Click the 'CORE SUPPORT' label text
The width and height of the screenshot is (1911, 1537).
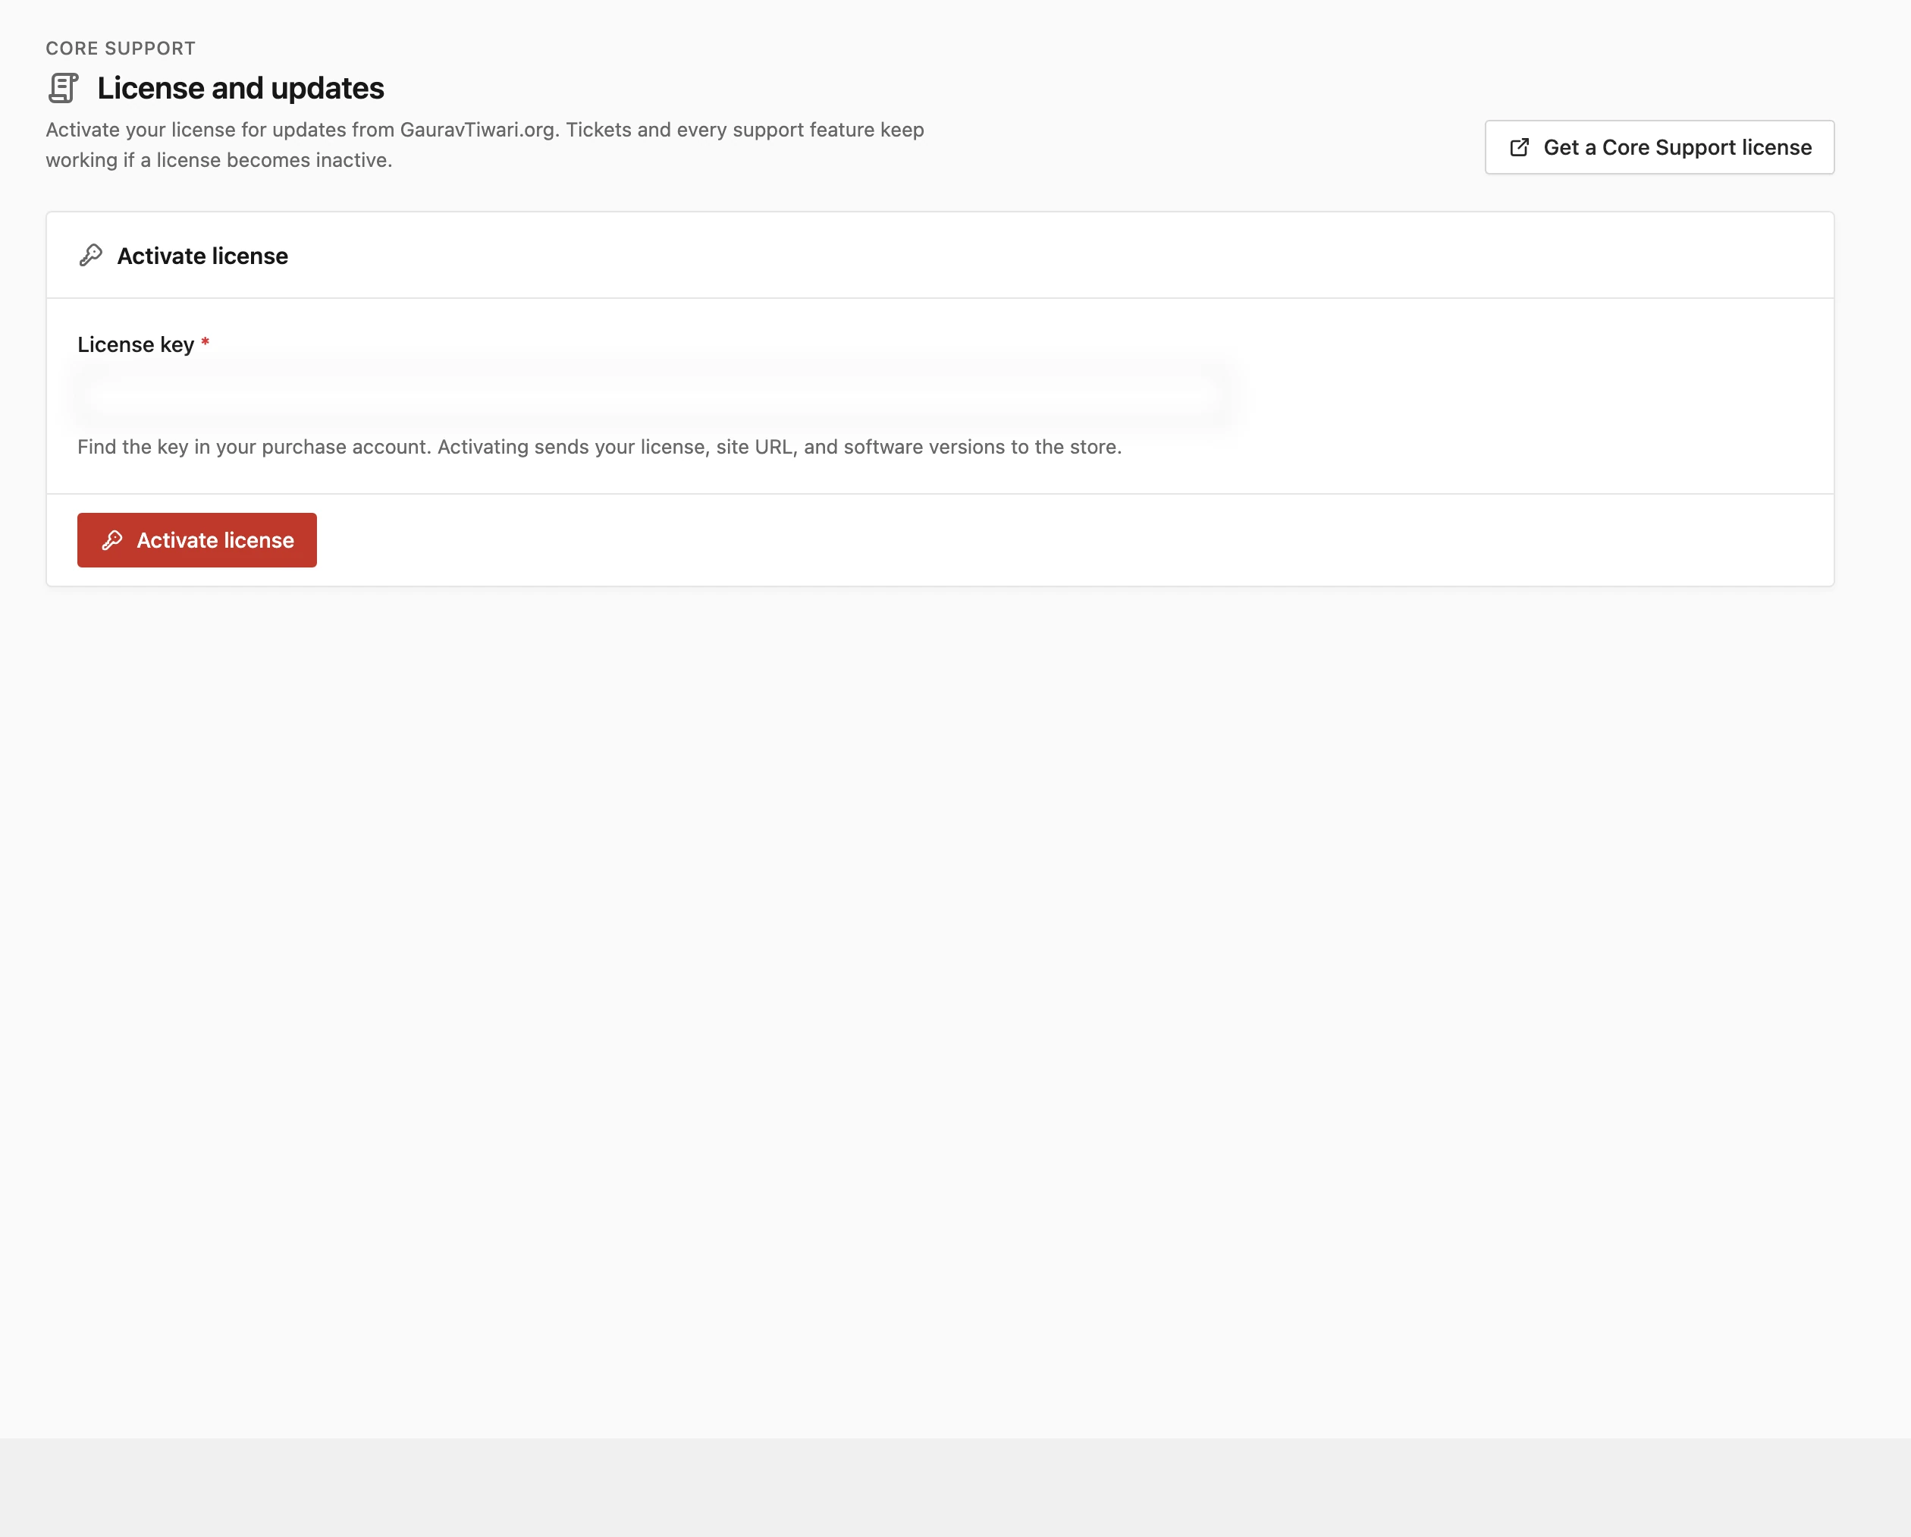[x=121, y=48]
